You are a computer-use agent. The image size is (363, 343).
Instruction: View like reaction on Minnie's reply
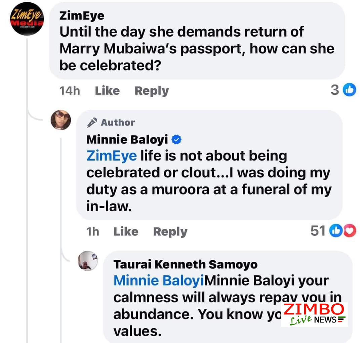[336, 230]
